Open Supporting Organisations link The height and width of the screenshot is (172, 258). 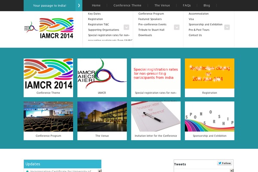[x=104, y=30]
